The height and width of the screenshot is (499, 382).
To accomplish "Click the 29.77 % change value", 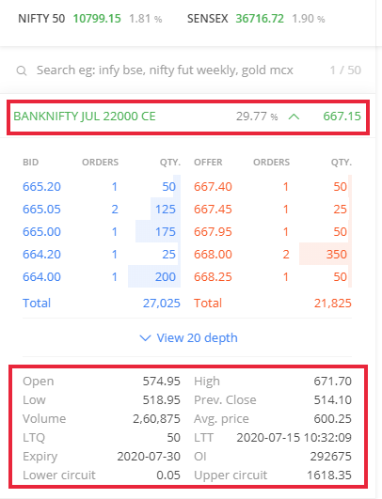I will (257, 117).
